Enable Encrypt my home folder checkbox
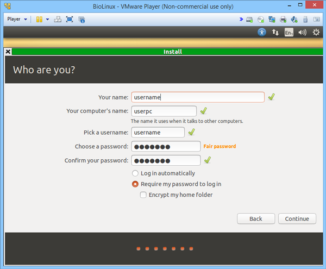326x269 pixels. (143, 195)
